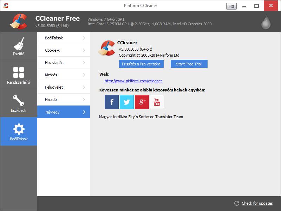Image resolution: width=281 pixels, height=211 pixels.
Task: Open the Haladó options page
Action: click(x=64, y=100)
